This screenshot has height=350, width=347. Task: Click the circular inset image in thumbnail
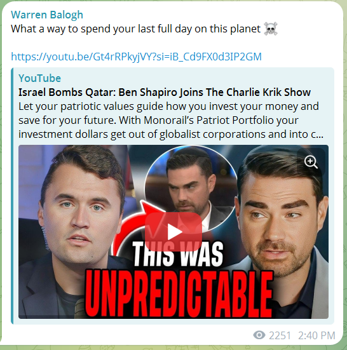click(x=191, y=189)
